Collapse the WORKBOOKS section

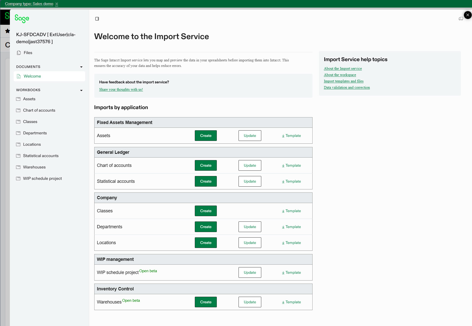(x=81, y=90)
